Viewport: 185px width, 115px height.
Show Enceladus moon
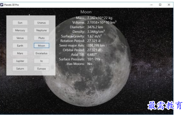[41, 53]
